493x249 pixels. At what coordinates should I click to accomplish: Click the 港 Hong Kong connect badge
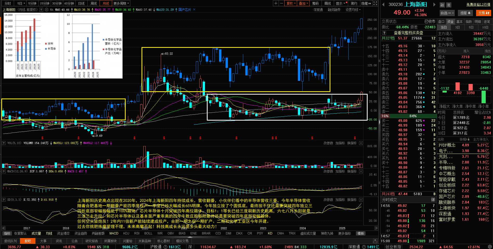pyautogui.click(x=449, y=5)
